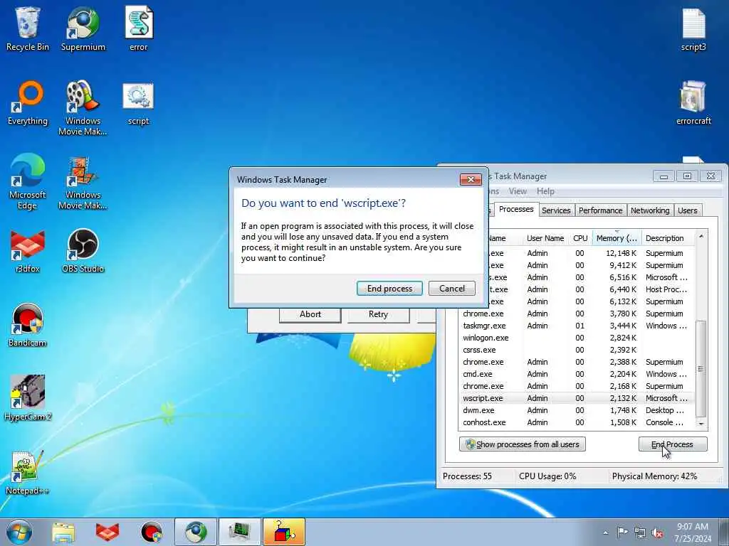Open the Everything search shortcut
Viewport: 729px width, 546px height.
pyautogui.click(x=28, y=103)
